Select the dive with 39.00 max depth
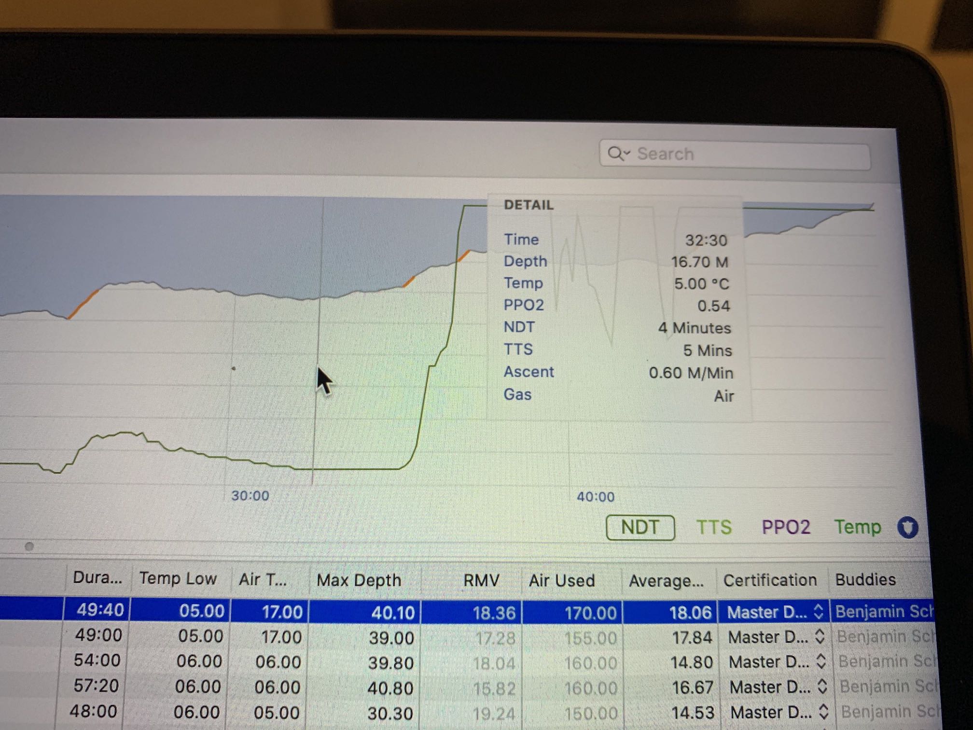The image size is (973, 730). (391, 638)
